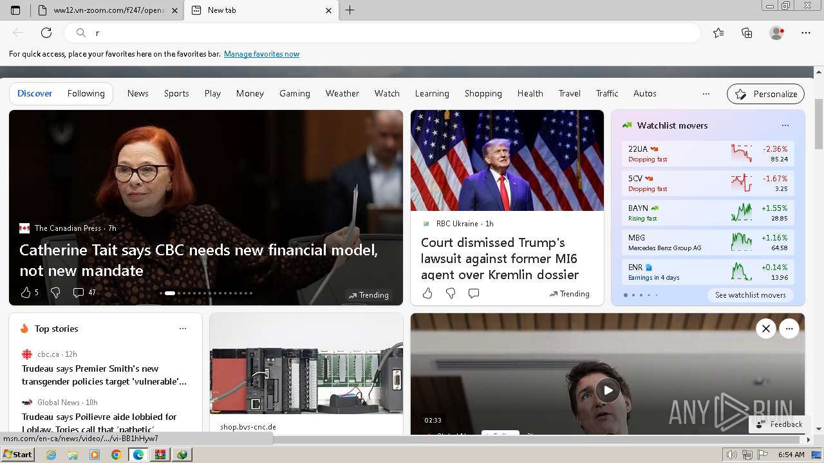Open the Watch category

(387, 94)
